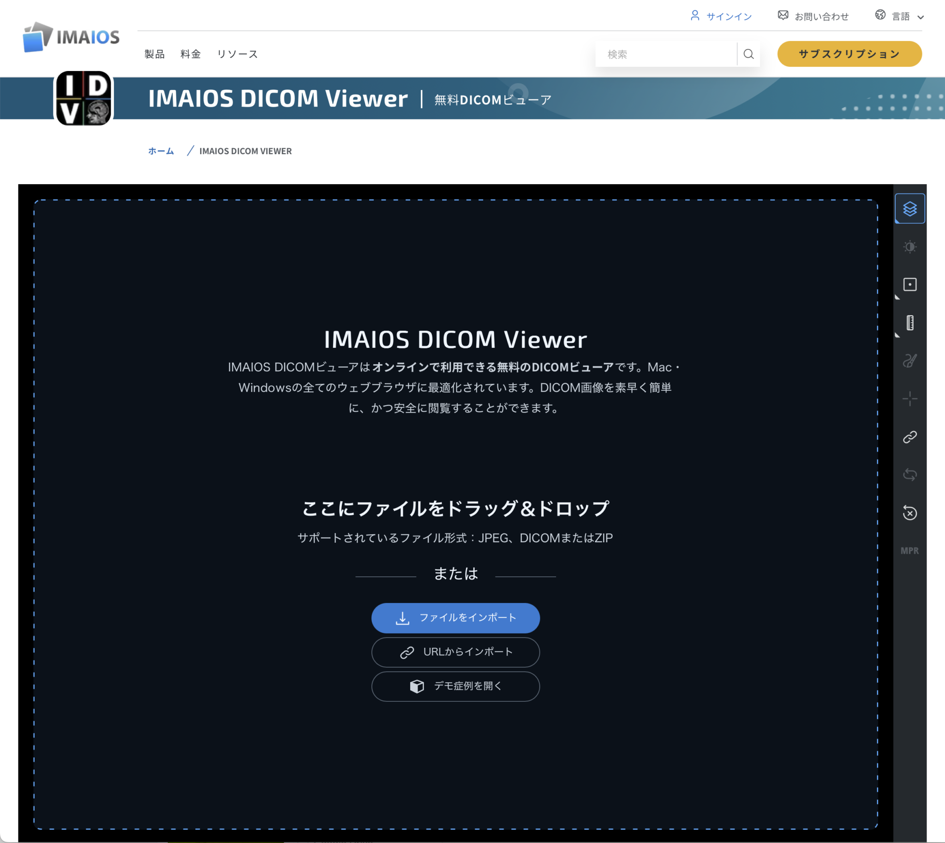Click the ファイルをインポート button
Image resolution: width=945 pixels, height=843 pixels.
click(x=455, y=618)
